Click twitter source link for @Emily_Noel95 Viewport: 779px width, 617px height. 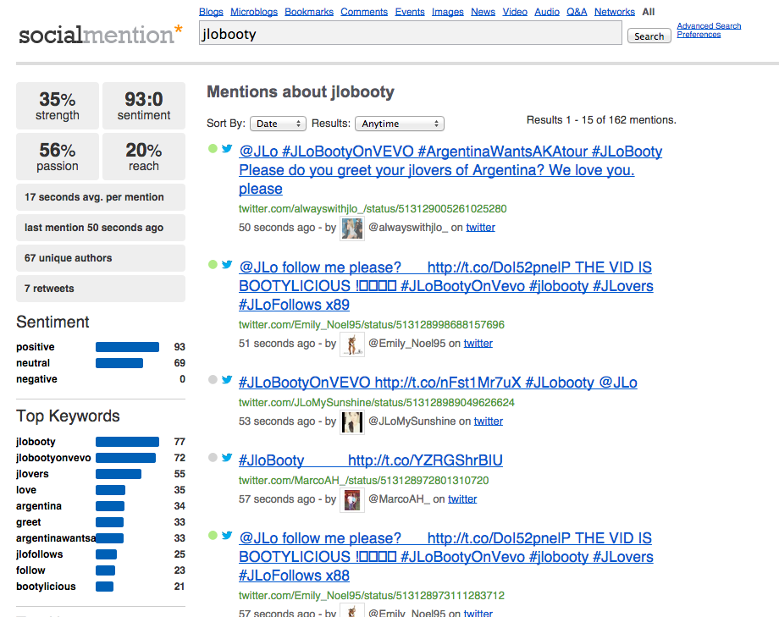(478, 344)
